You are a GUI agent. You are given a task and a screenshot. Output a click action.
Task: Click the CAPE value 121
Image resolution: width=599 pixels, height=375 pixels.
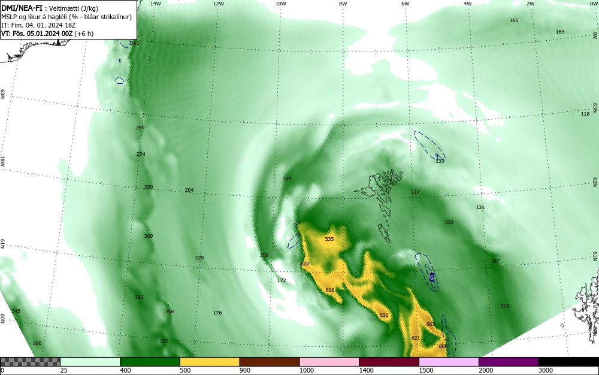(480, 207)
